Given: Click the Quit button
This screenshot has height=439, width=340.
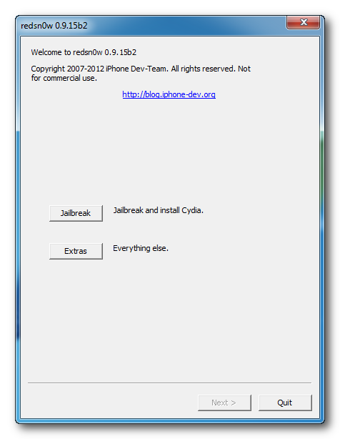Looking at the screenshot, I should (285, 403).
